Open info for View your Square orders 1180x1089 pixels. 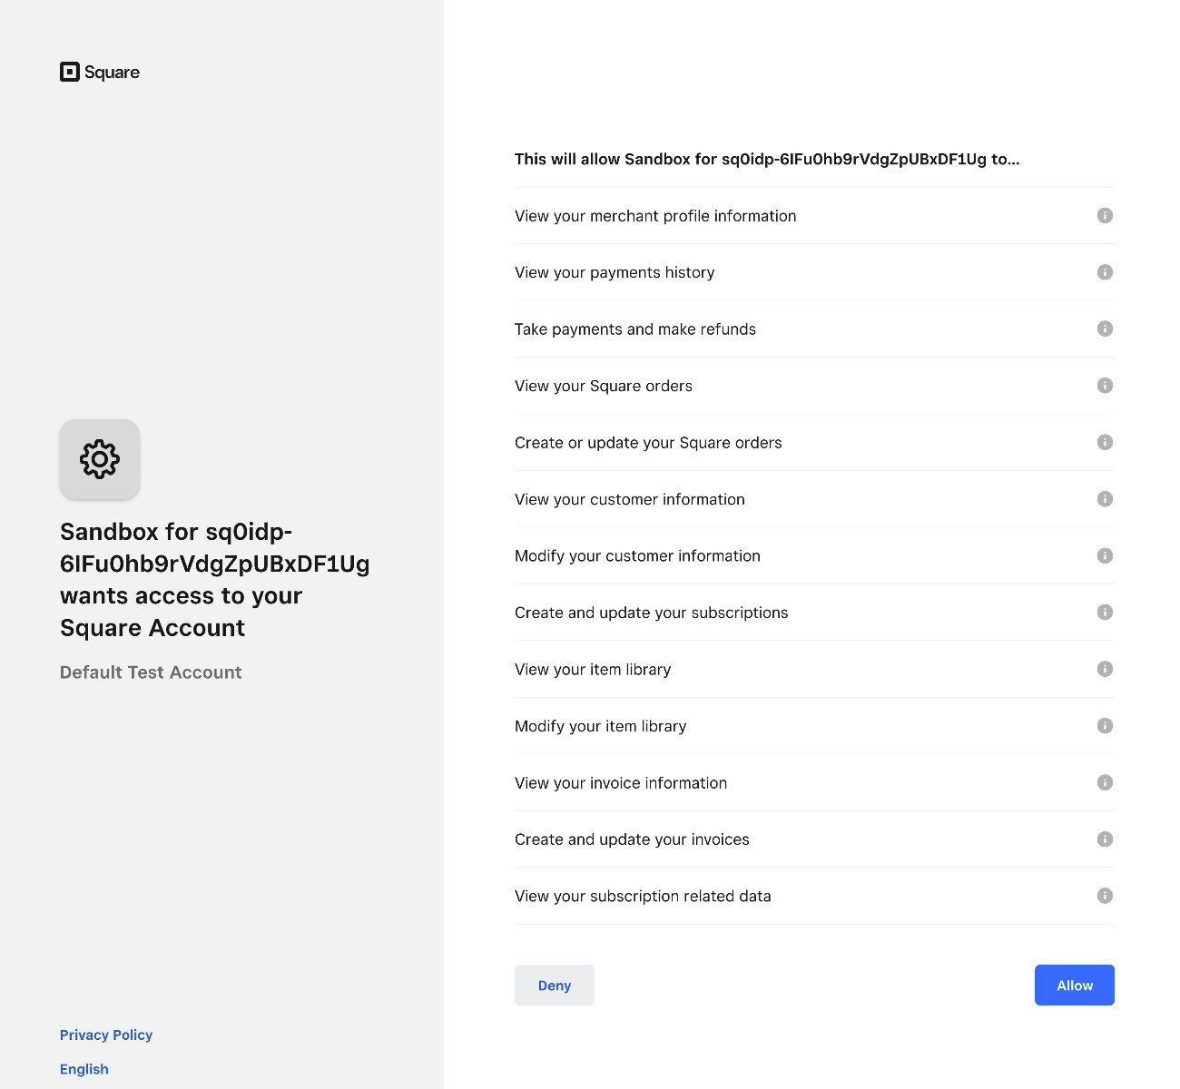pyautogui.click(x=1105, y=385)
